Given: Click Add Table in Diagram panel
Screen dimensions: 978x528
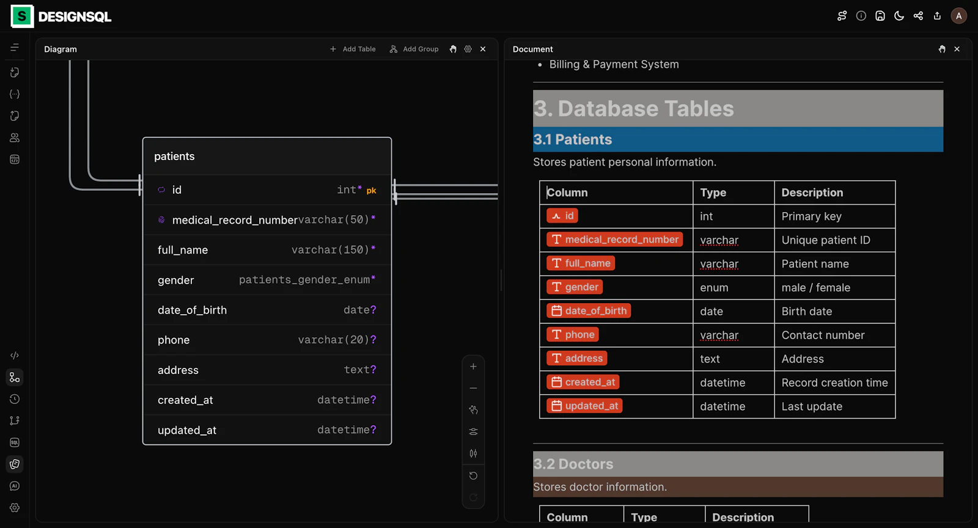Looking at the screenshot, I should (353, 49).
